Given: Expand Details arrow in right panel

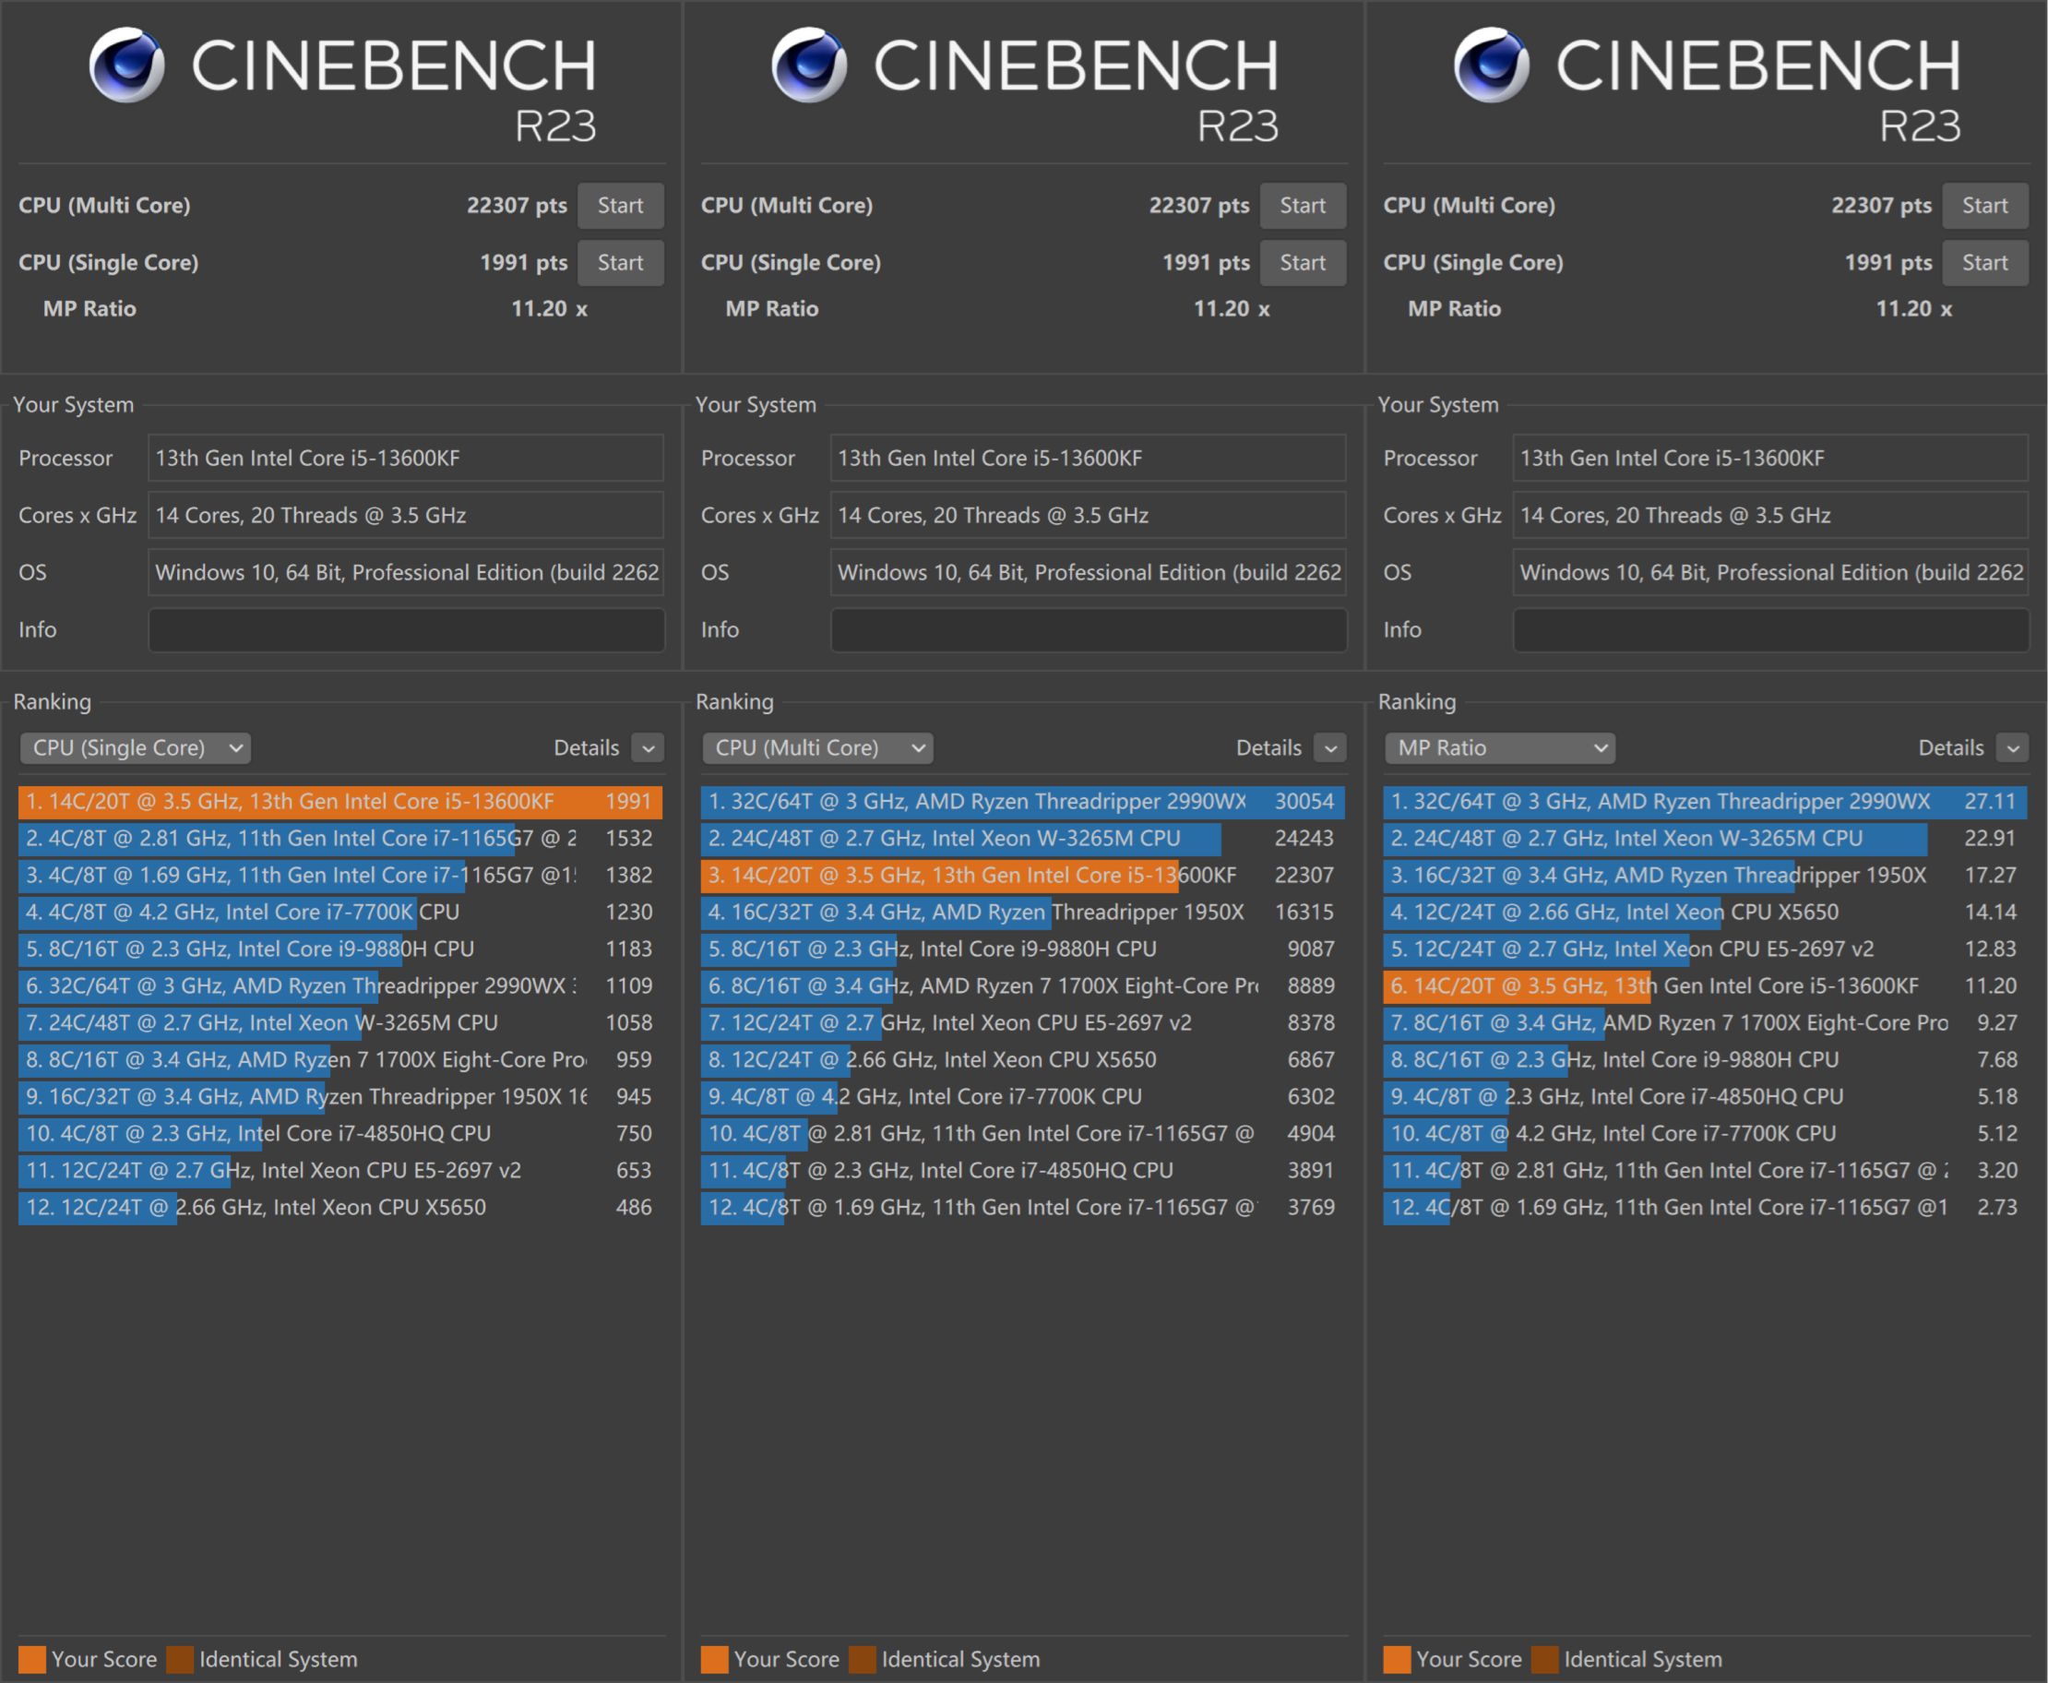Looking at the screenshot, I should [x=2013, y=747].
